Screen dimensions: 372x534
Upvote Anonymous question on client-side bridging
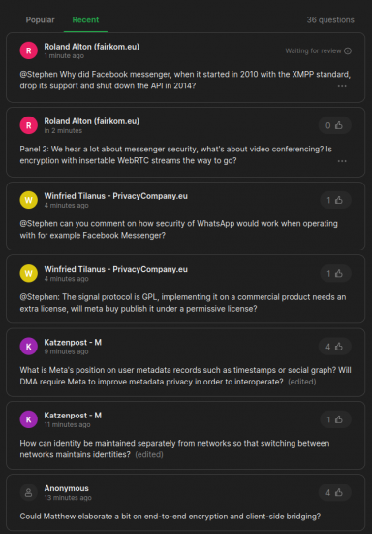coord(334,492)
